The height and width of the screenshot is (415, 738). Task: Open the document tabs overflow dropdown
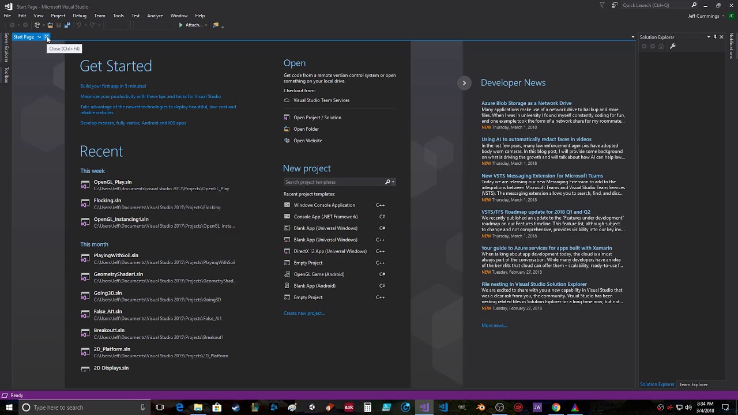(x=633, y=37)
